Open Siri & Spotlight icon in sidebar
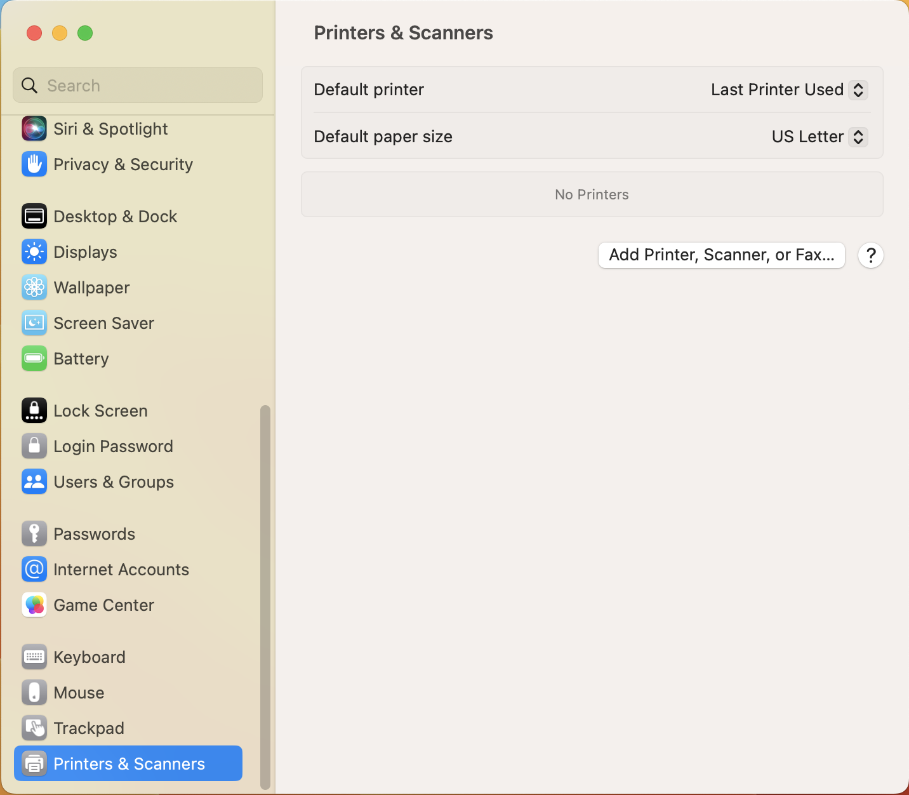The image size is (909, 795). (34, 129)
